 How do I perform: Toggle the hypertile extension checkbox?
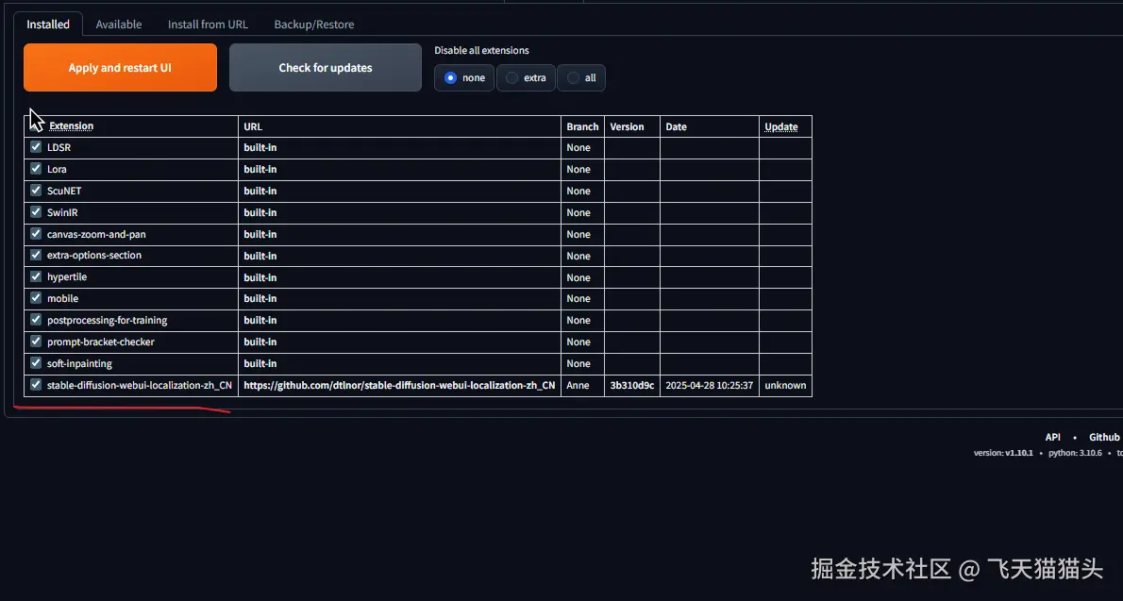pos(36,275)
